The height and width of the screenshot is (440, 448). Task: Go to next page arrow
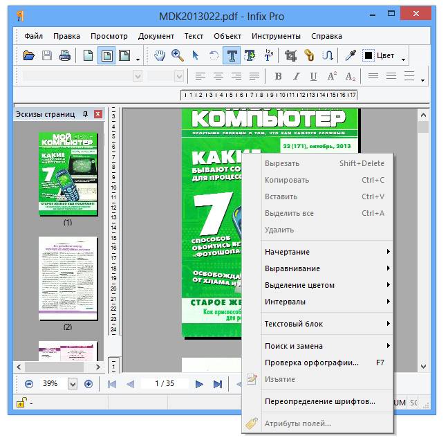pos(199,384)
